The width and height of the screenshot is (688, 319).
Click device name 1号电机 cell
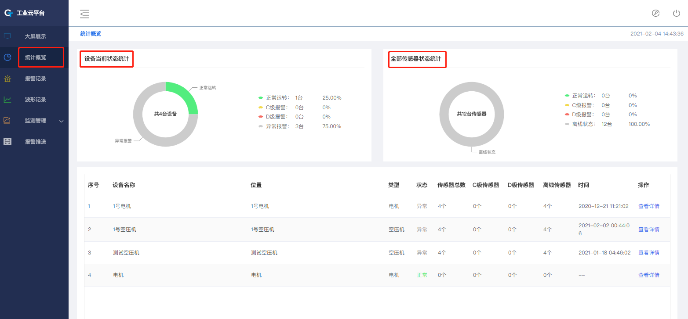pos(122,206)
